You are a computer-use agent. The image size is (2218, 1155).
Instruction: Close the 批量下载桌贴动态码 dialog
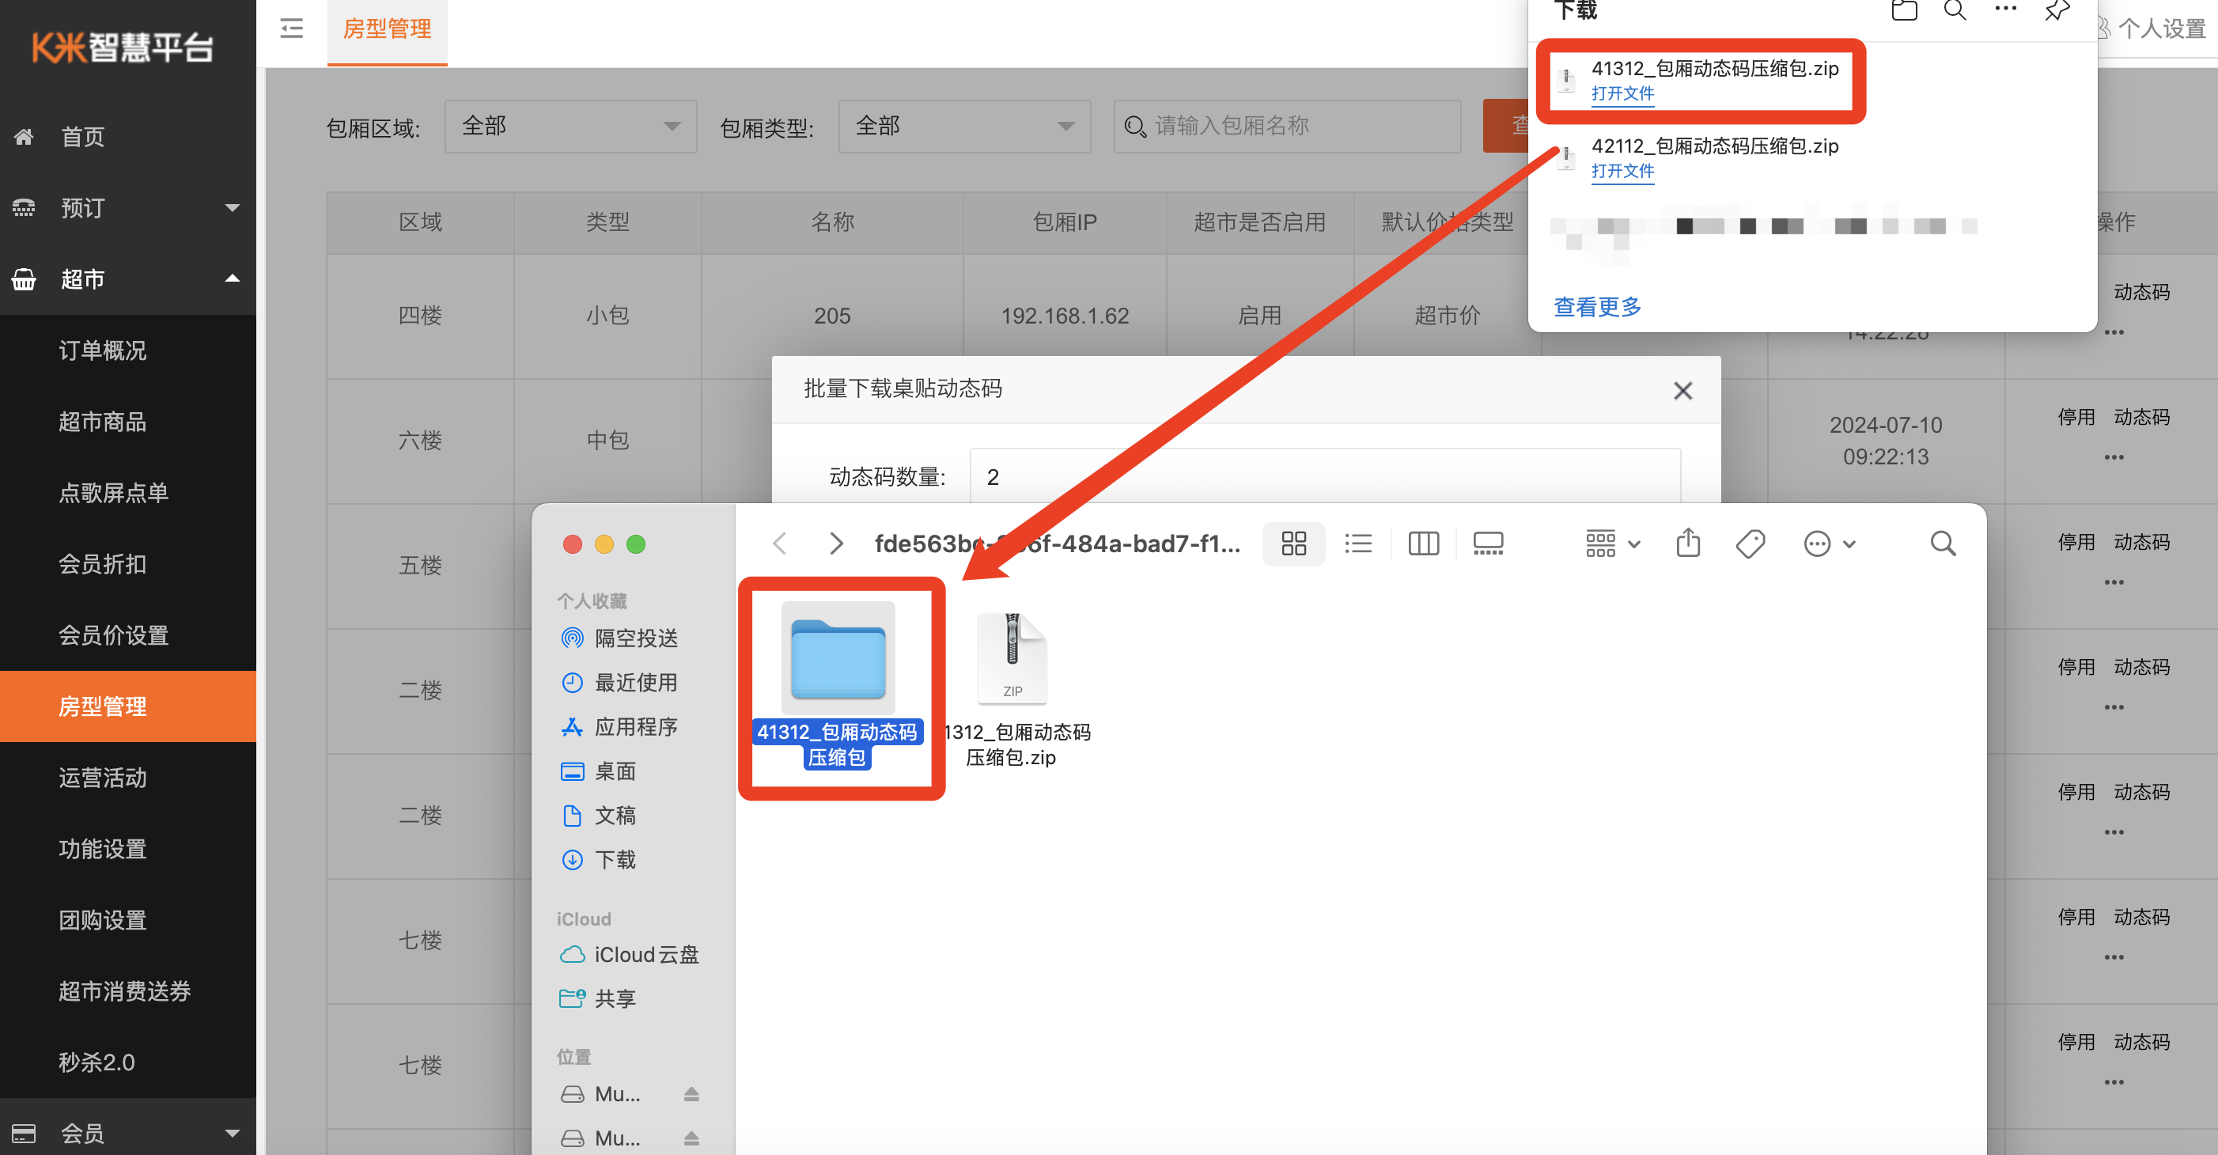(x=1682, y=390)
